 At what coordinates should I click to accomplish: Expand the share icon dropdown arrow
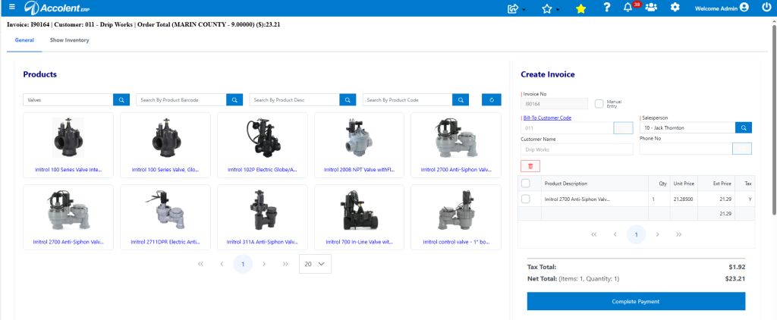524,9
